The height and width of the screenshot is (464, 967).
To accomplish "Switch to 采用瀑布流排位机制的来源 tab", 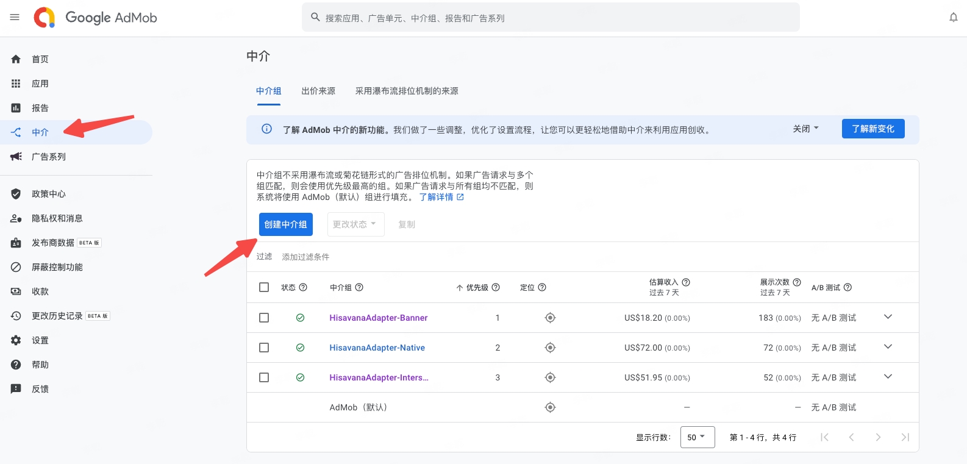I will point(407,91).
